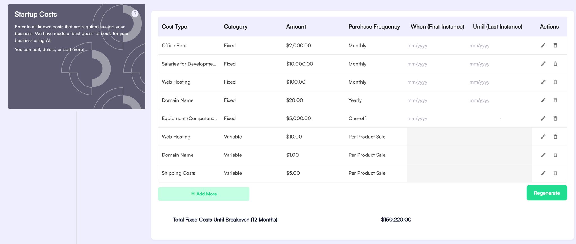Edit the Fixed Domain Name row

click(543, 100)
